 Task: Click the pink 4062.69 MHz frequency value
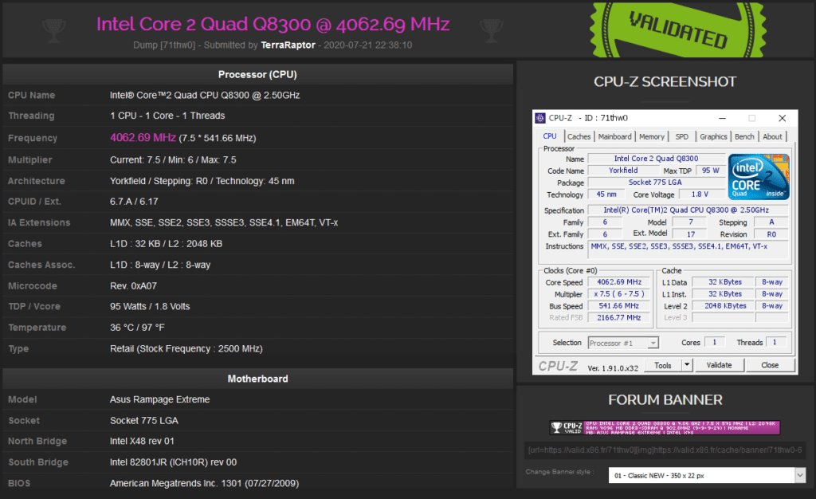(143, 137)
